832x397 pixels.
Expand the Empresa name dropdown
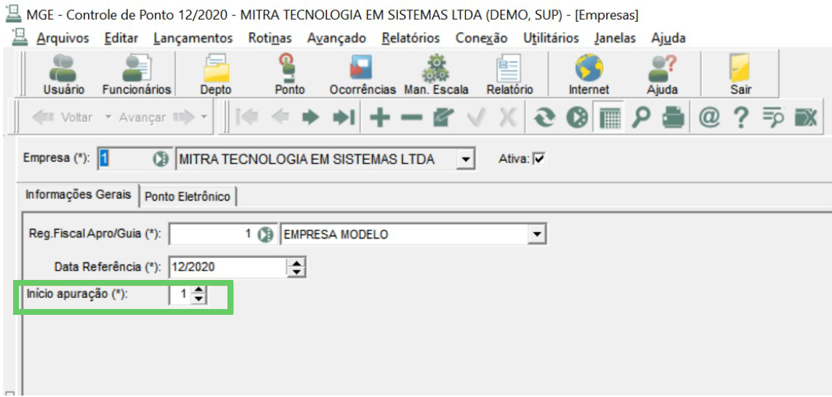click(x=465, y=159)
